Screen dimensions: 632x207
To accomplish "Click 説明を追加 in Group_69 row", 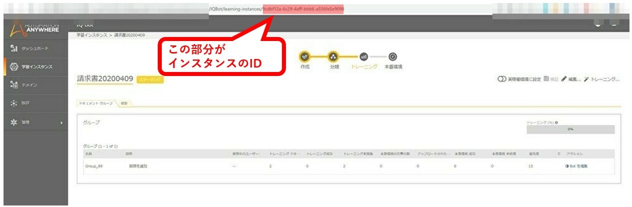I will click(137, 166).
